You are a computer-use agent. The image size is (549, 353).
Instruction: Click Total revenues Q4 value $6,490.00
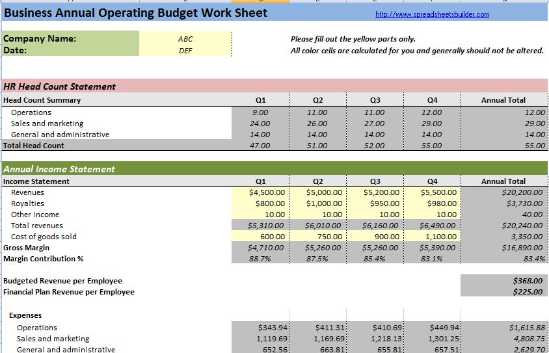(433, 226)
